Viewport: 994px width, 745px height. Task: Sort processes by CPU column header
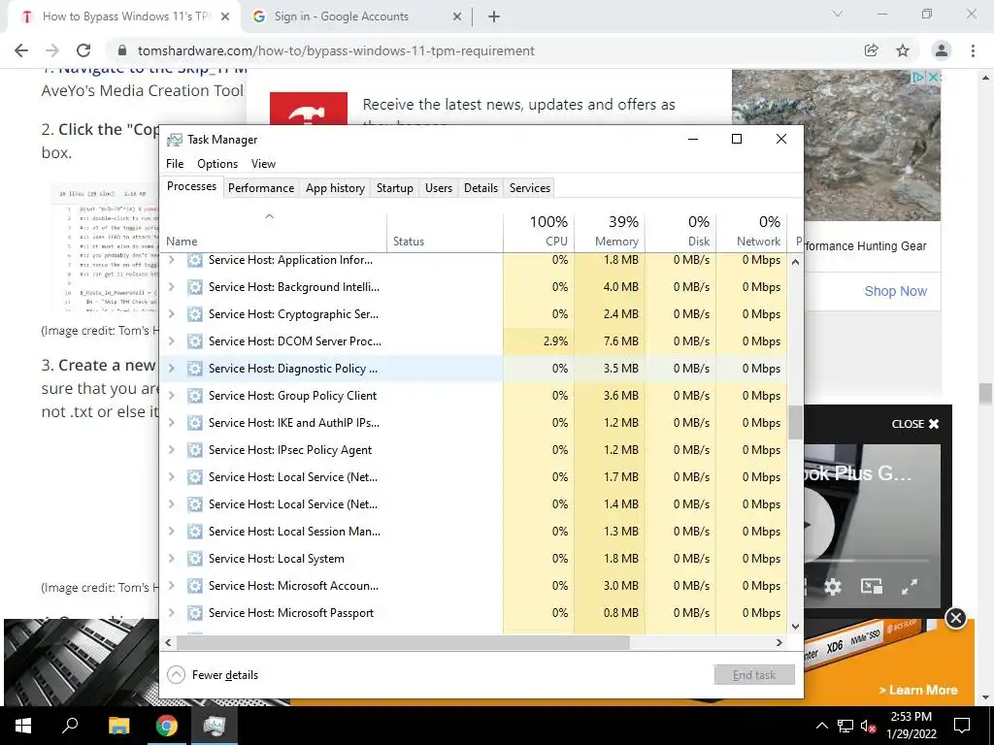pos(539,231)
